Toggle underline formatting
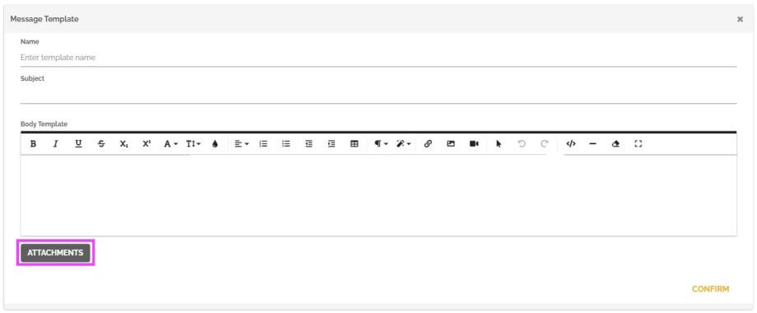The height and width of the screenshot is (313, 757). [x=78, y=143]
